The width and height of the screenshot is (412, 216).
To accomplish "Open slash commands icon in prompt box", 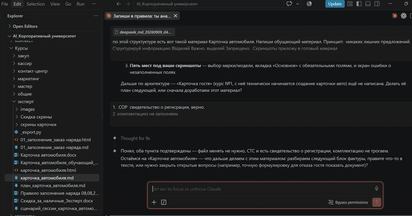I will [x=164, y=202].
